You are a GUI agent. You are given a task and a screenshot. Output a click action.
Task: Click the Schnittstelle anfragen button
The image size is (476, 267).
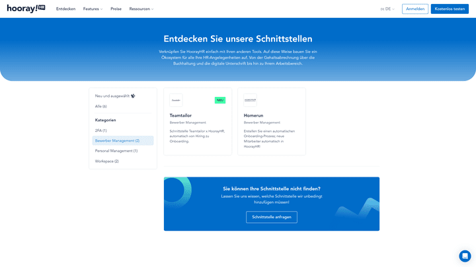(x=272, y=217)
